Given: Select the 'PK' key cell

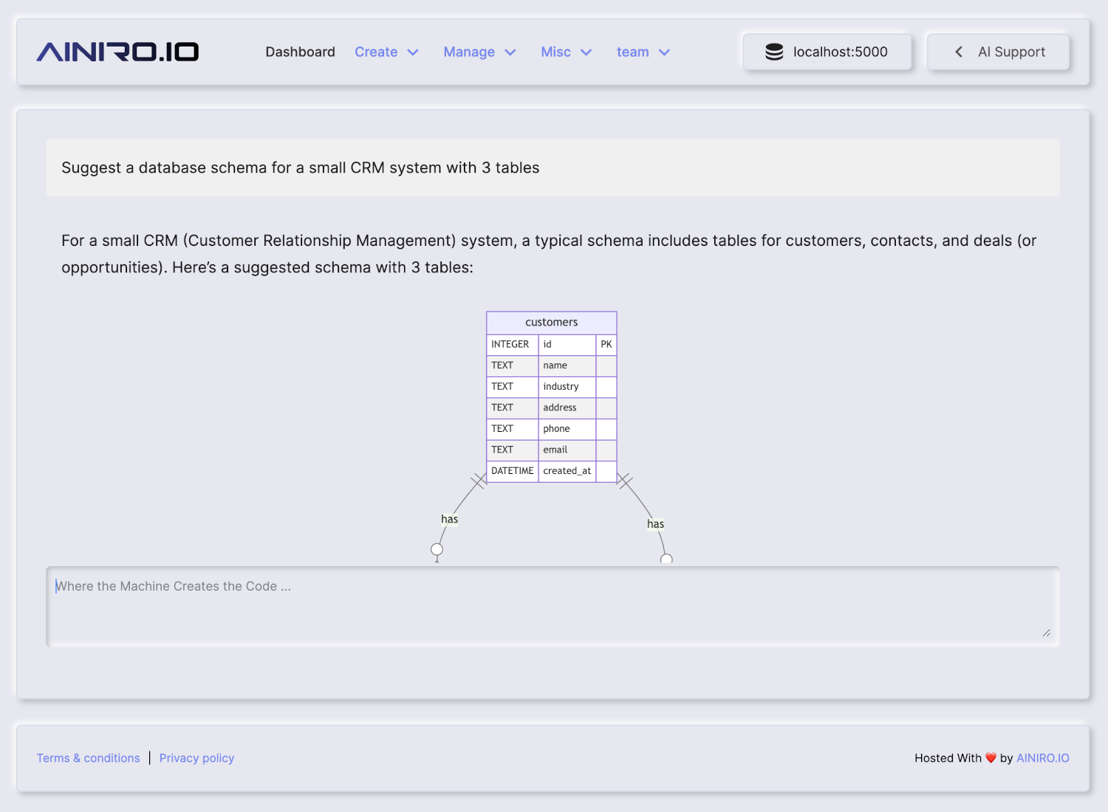Looking at the screenshot, I should [x=606, y=345].
